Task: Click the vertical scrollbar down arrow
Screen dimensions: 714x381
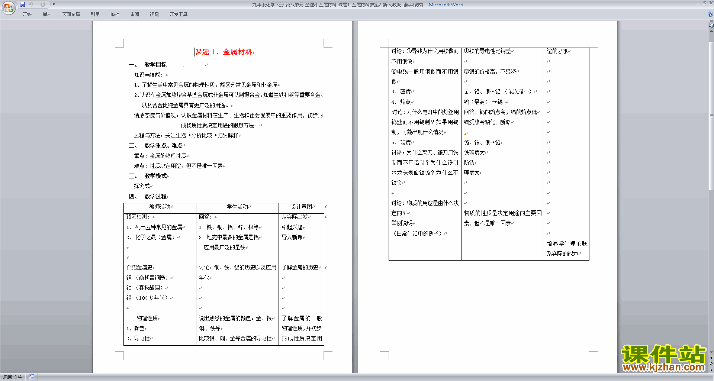Action: (711, 352)
